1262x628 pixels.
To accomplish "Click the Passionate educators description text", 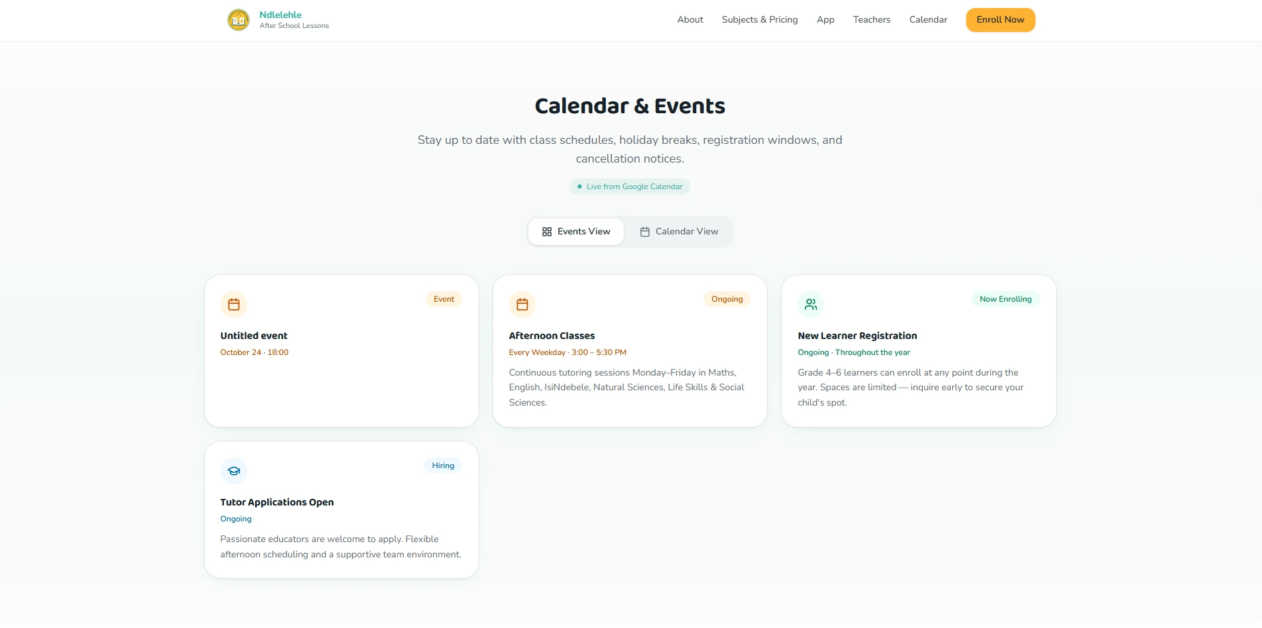I will tap(340, 547).
